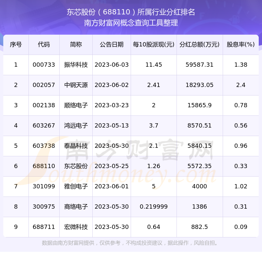Click the date 2023-03-23

(112, 105)
